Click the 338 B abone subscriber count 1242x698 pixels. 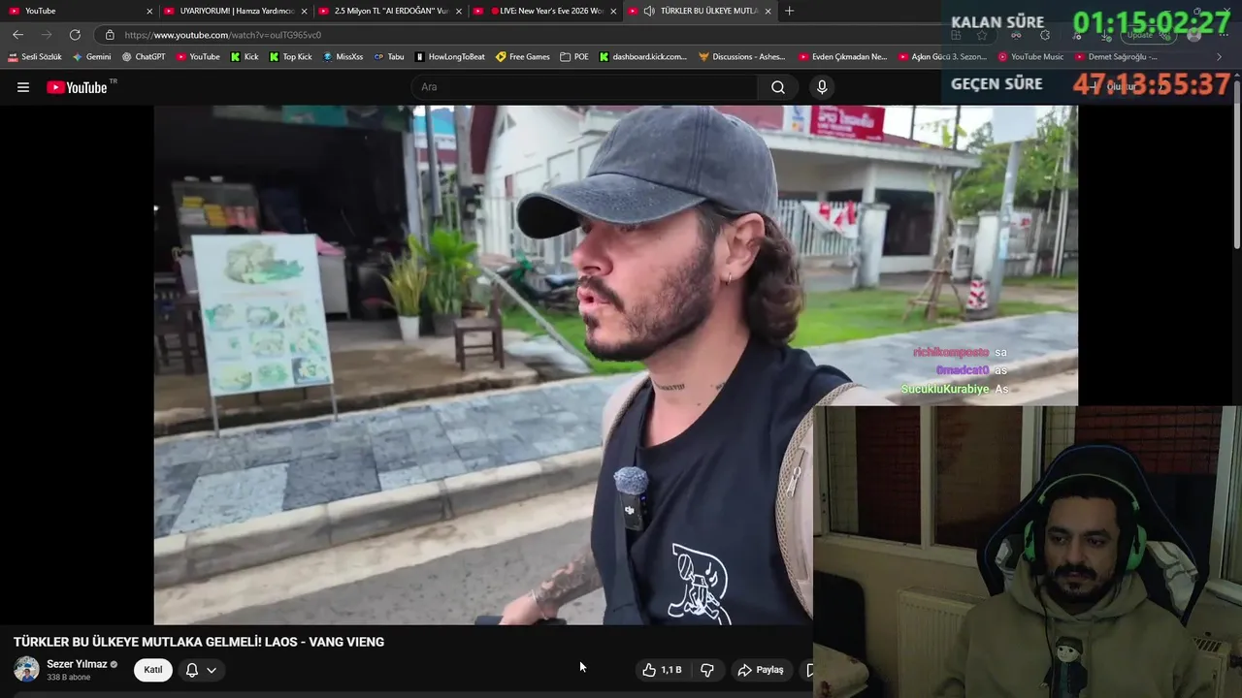[x=69, y=678]
